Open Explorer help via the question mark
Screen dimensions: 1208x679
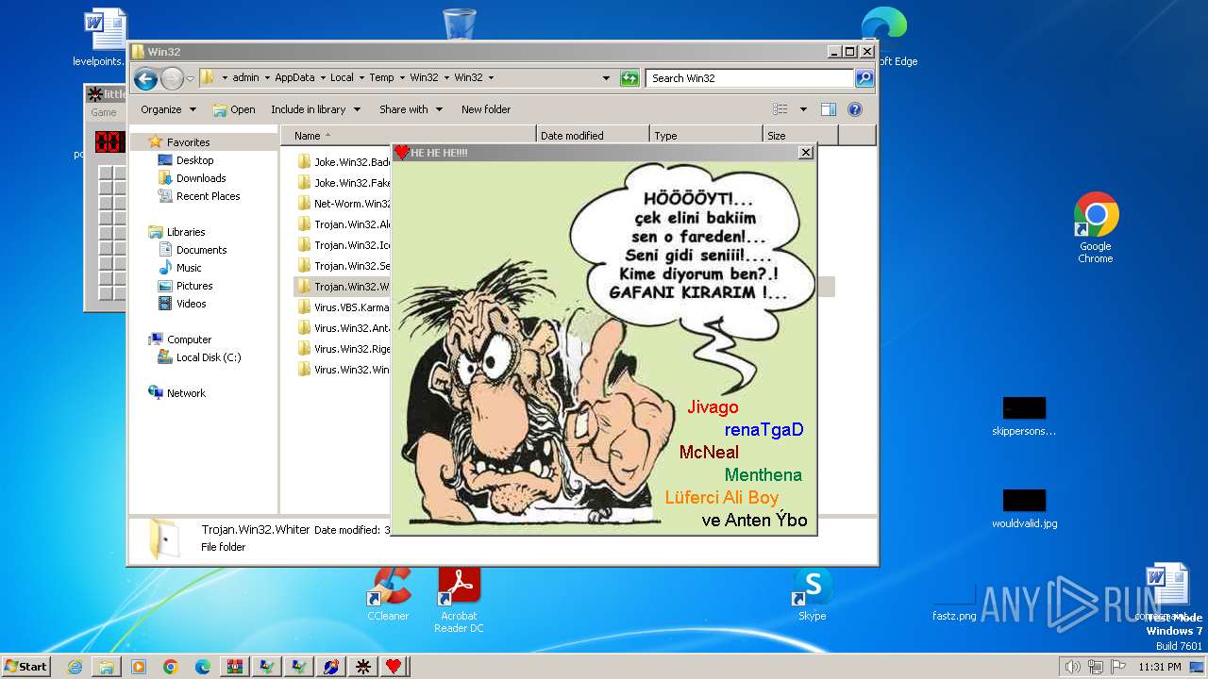click(x=855, y=109)
